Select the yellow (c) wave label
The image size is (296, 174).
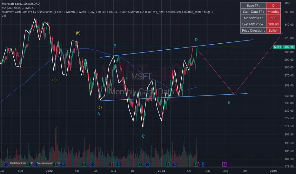pos(99,107)
